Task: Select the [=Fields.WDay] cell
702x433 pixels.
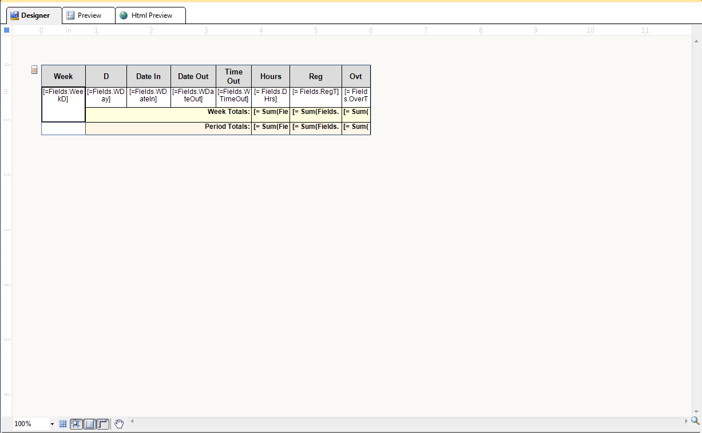Action: (x=106, y=97)
